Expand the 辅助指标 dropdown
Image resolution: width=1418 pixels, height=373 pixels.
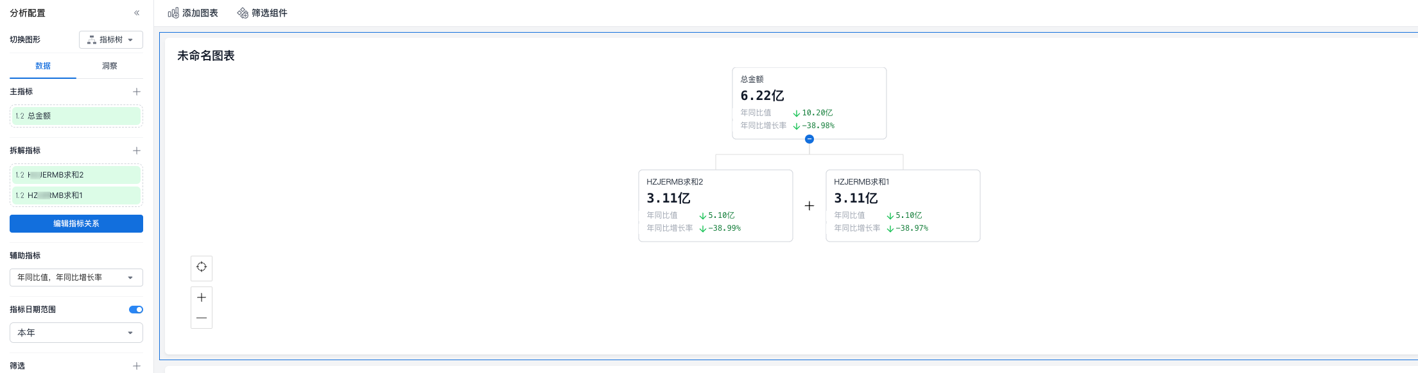76,278
